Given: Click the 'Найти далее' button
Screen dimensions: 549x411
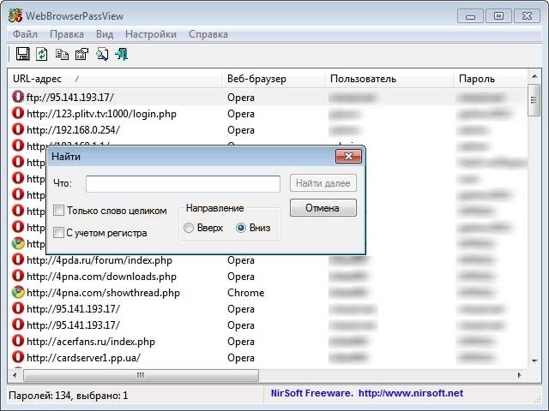Looking at the screenshot, I should point(323,183).
